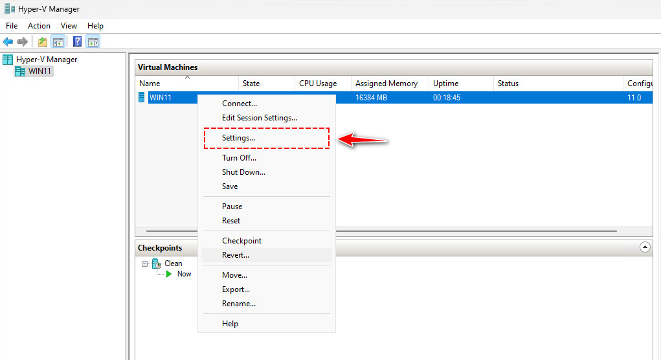Select the Now checkpoint label
The image size is (661, 360).
(x=185, y=274)
